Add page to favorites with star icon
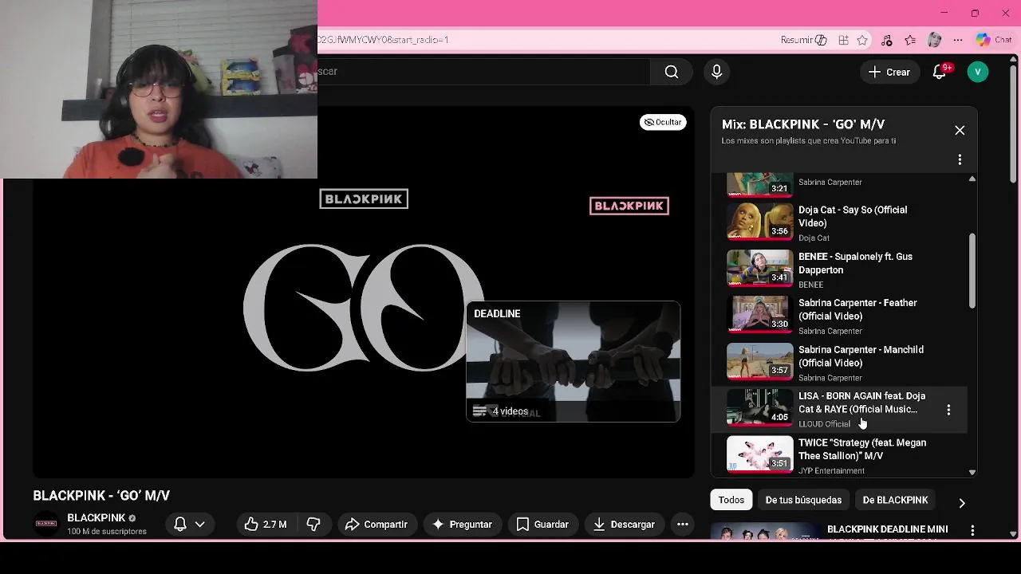Viewport: 1021px width, 574px height. 862,40
